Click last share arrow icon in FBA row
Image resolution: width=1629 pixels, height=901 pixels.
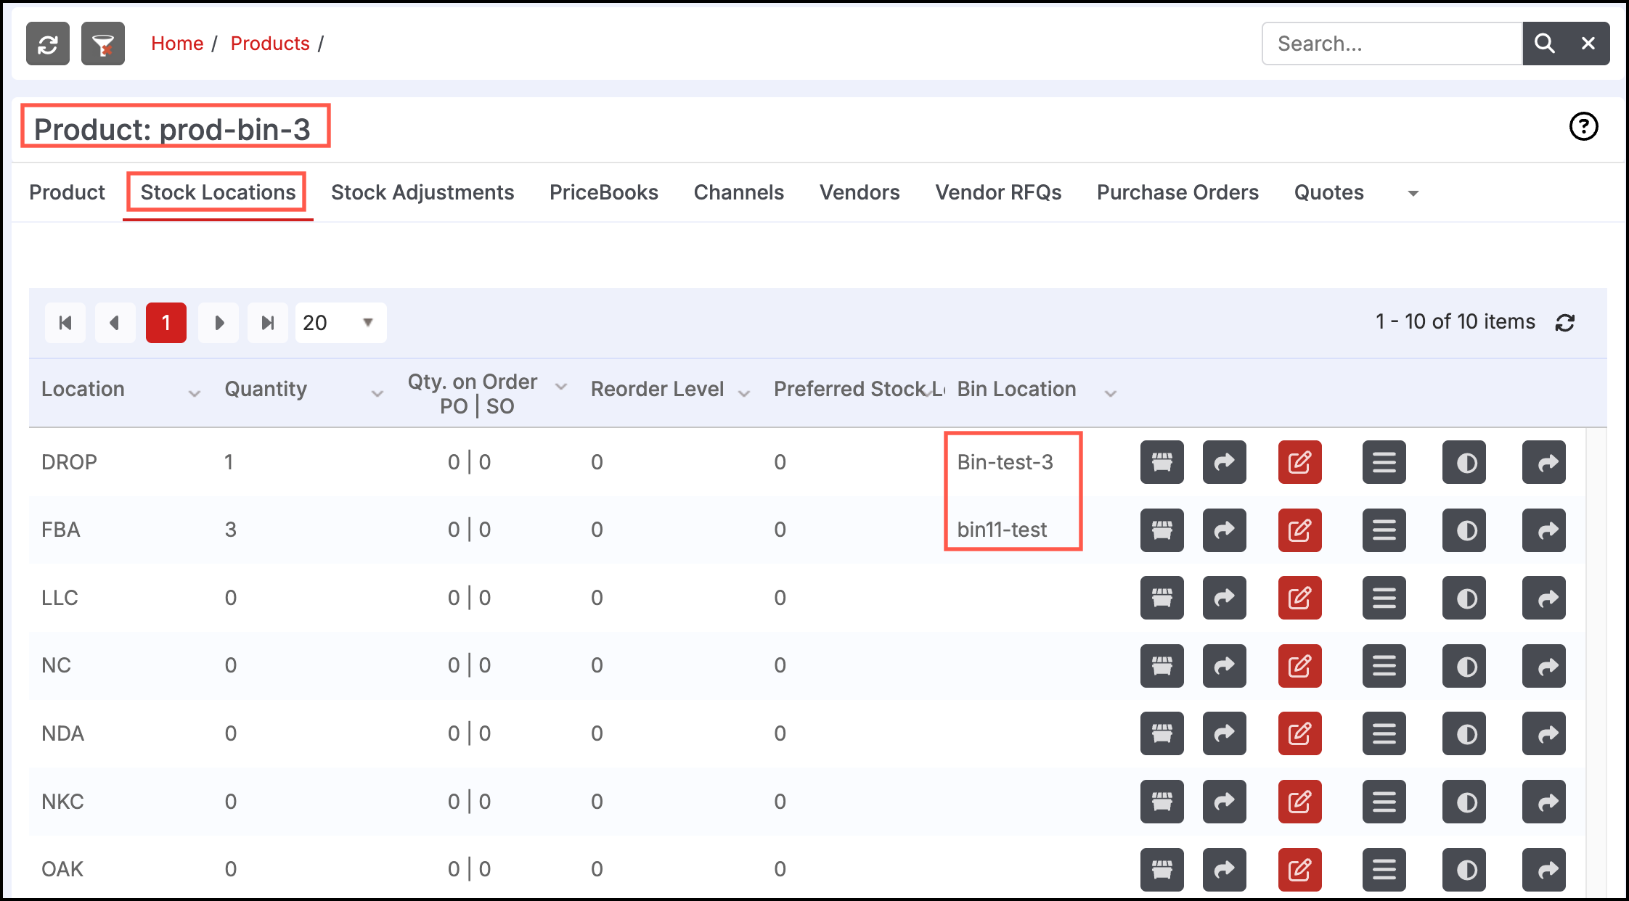tap(1544, 530)
